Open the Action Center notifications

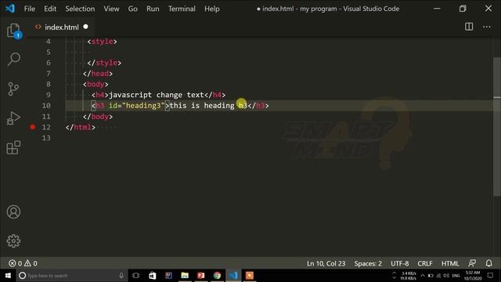click(x=490, y=275)
